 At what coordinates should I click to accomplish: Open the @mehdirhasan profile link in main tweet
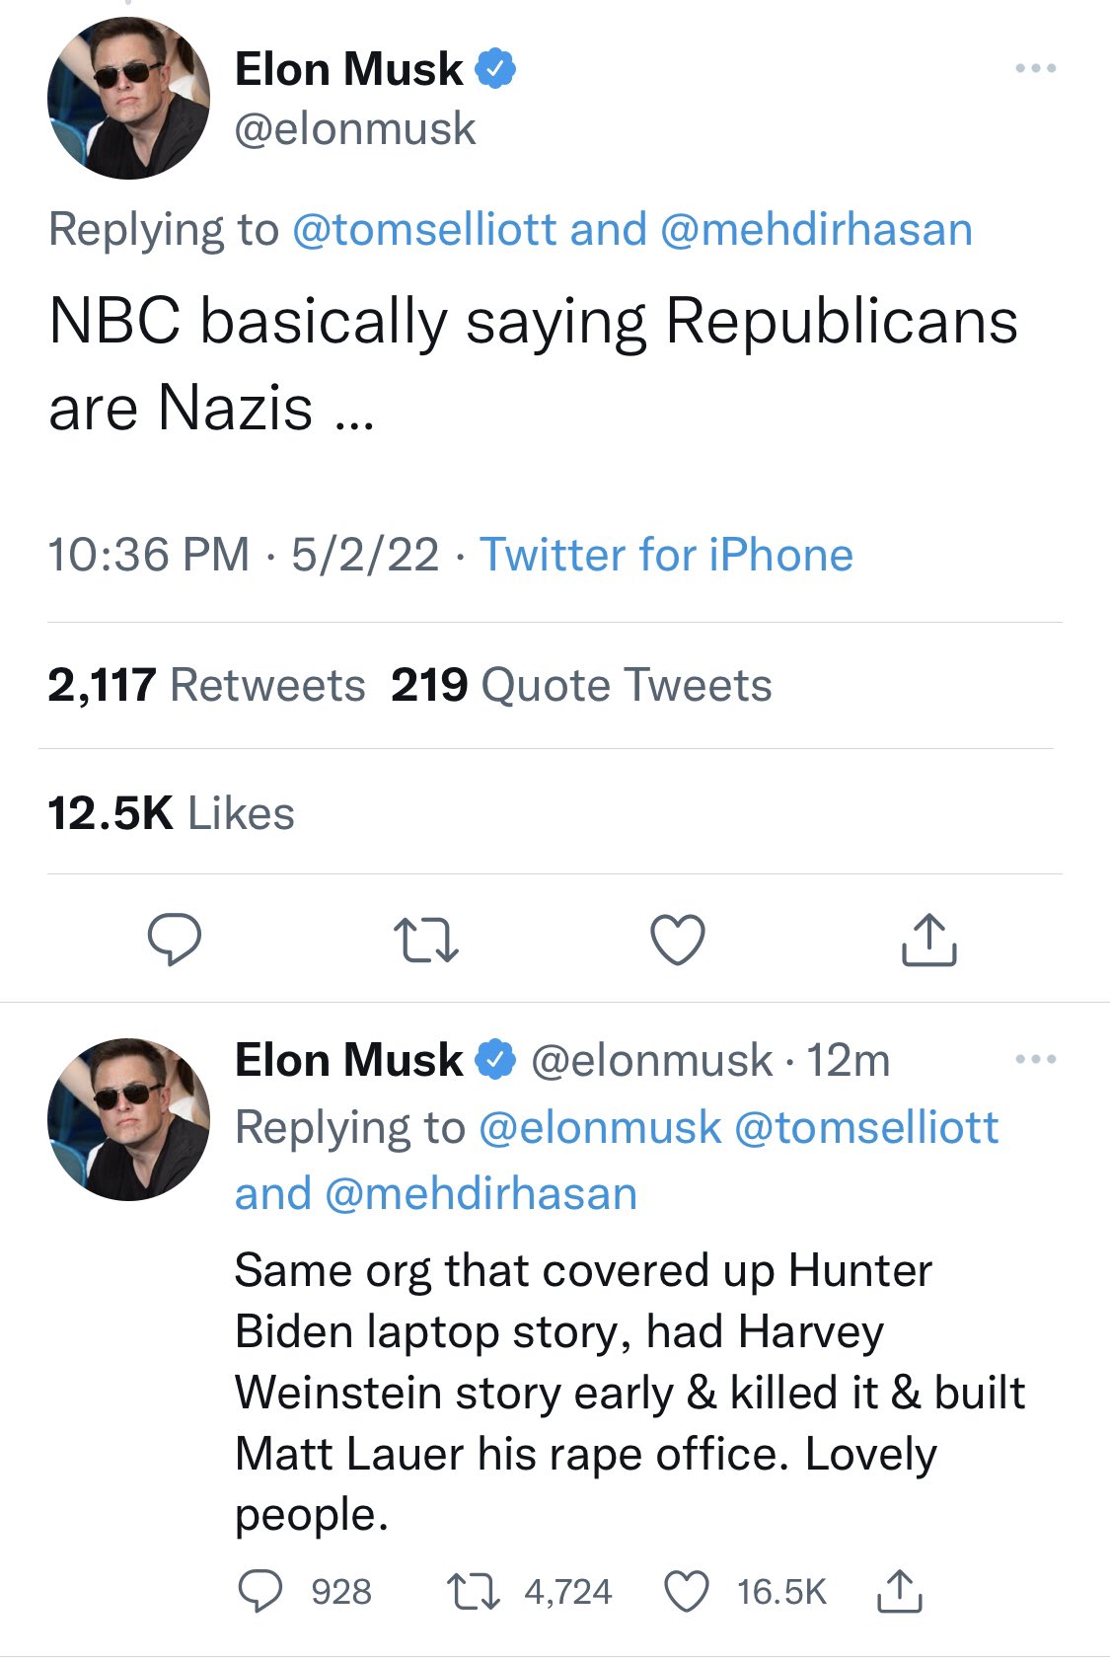816,230
